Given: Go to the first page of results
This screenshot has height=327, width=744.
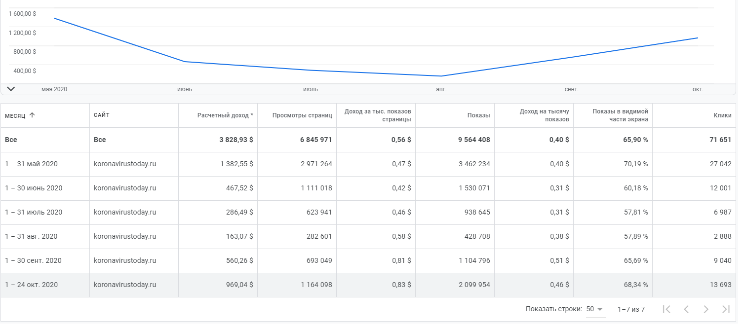Looking at the screenshot, I should pos(666,309).
